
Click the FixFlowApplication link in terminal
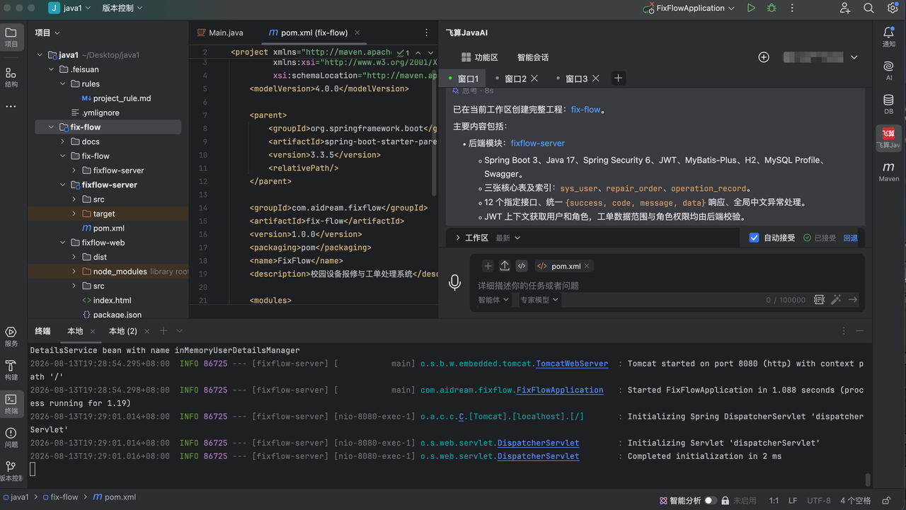click(560, 390)
